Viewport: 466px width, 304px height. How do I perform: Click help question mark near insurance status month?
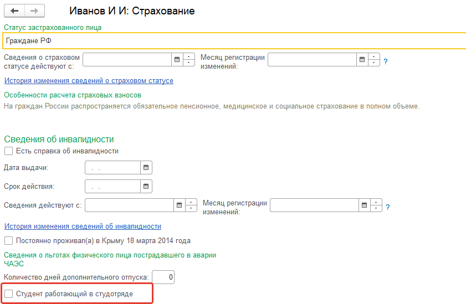[386, 61]
